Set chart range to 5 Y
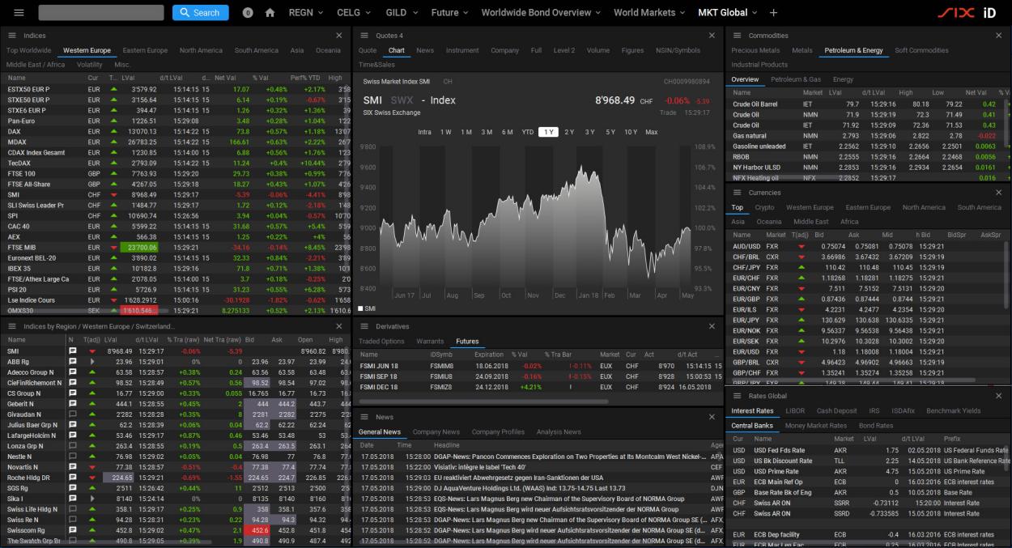Image resolution: width=1012 pixels, height=548 pixels. click(x=610, y=132)
